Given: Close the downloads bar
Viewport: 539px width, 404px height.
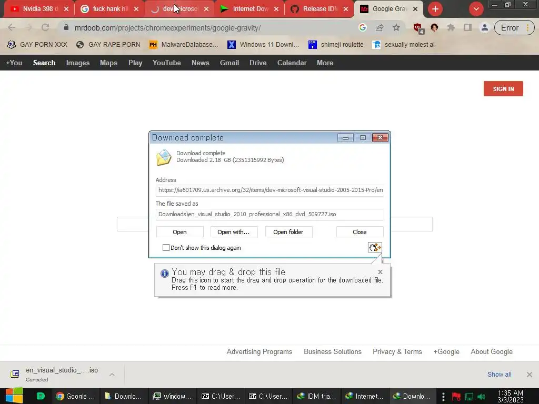Looking at the screenshot, I should pos(530,375).
